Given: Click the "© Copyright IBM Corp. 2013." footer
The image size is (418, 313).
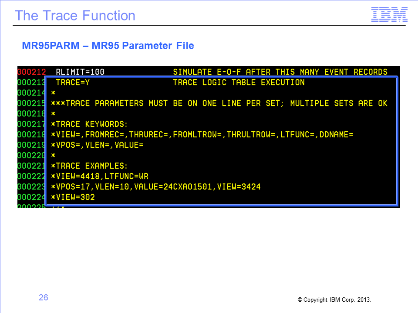Looking at the screenshot, I should 334,300.
